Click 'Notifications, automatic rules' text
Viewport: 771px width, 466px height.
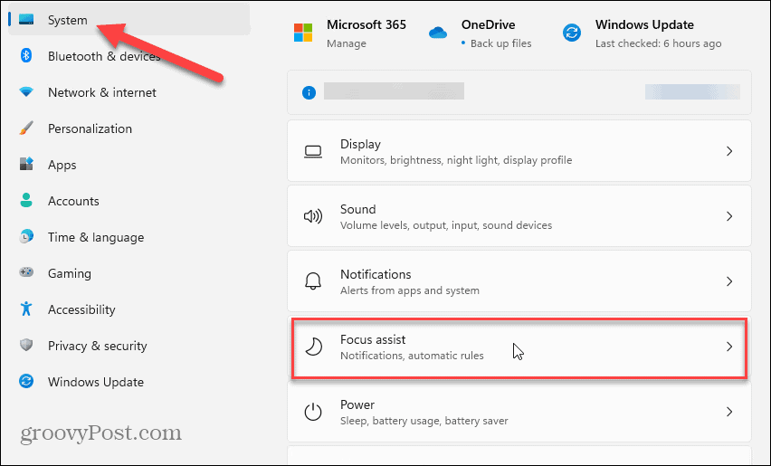pos(412,356)
